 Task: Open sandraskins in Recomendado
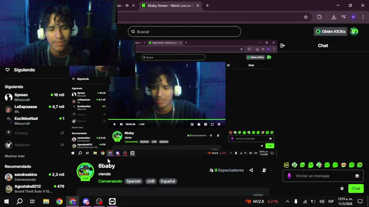(35, 177)
